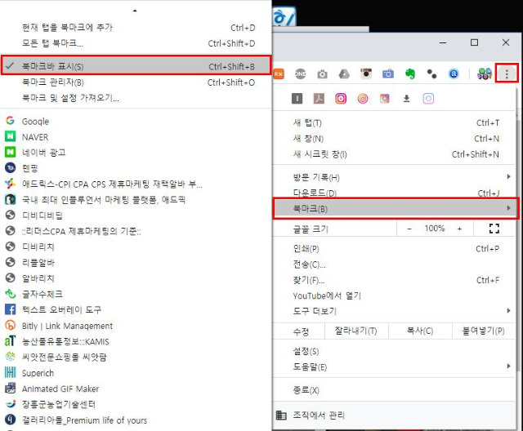Select 다운로드(D) menu item
The image size is (523, 431).
pos(396,193)
